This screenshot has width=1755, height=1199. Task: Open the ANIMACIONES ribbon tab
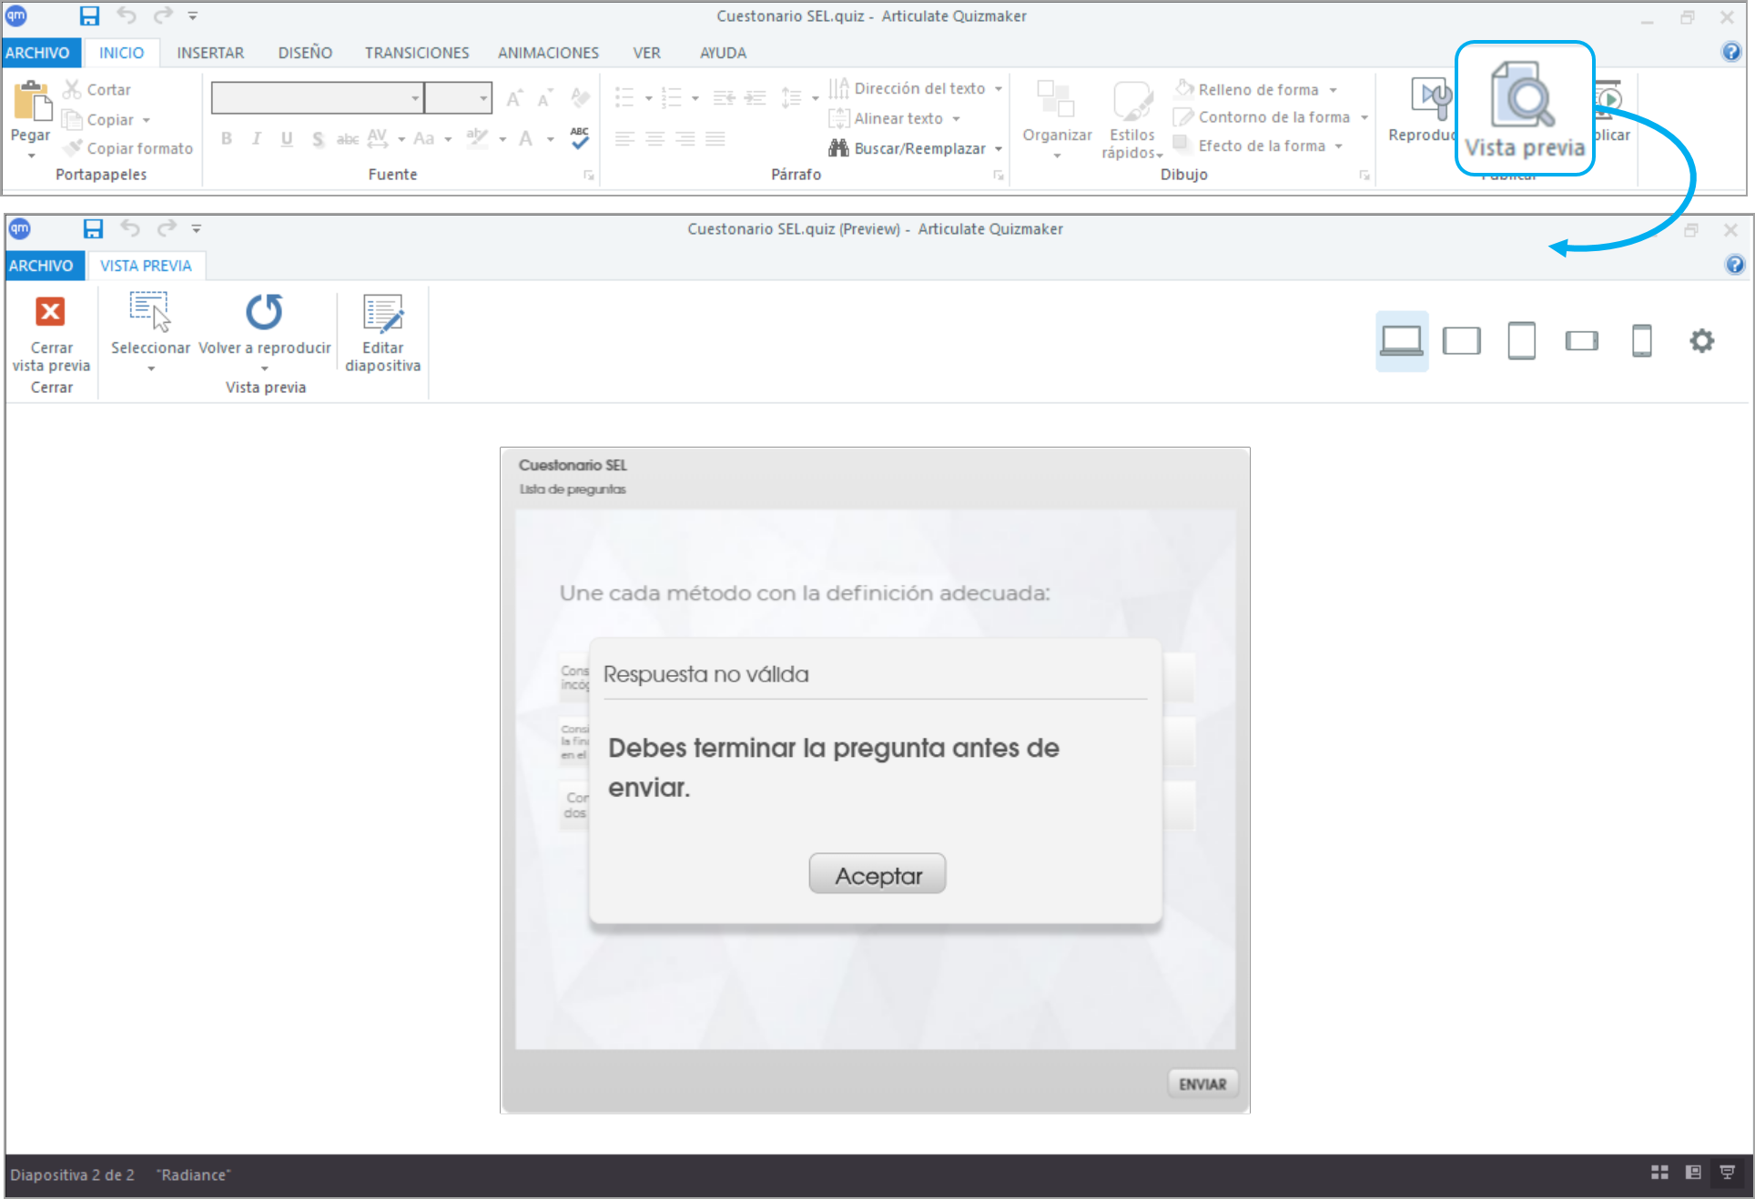[x=548, y=53]
